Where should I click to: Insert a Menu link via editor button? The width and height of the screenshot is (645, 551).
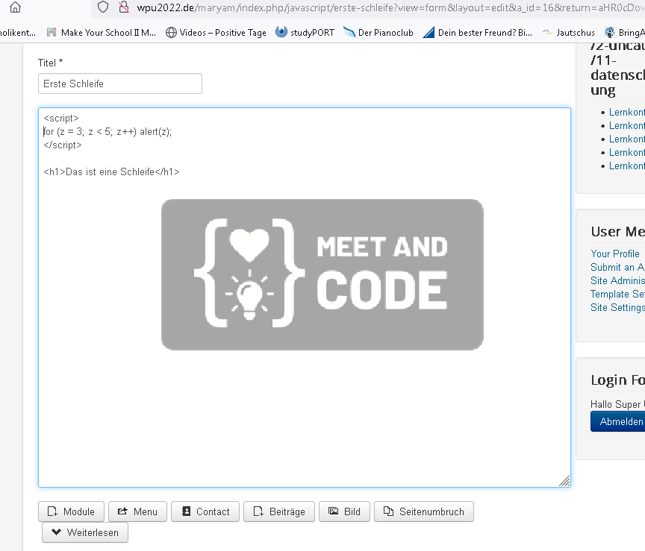138,511
